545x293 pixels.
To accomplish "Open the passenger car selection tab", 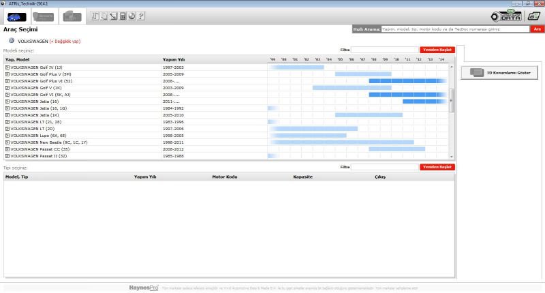I will 16,16.
